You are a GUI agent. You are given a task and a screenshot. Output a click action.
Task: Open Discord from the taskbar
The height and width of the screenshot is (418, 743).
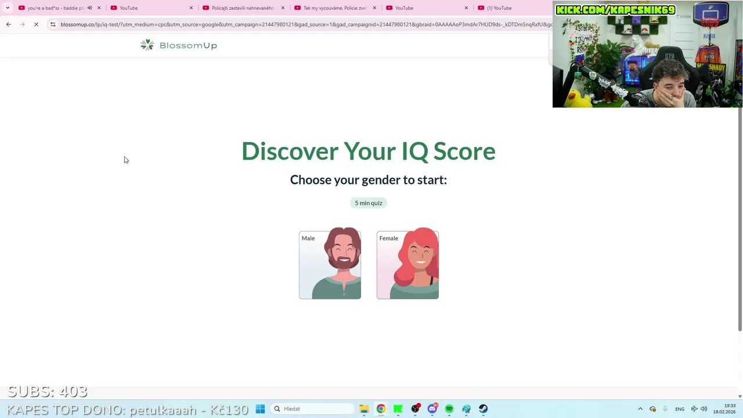pos(432,409)
